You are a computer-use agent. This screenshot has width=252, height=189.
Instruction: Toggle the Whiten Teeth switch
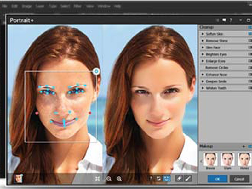coord(250,88)
